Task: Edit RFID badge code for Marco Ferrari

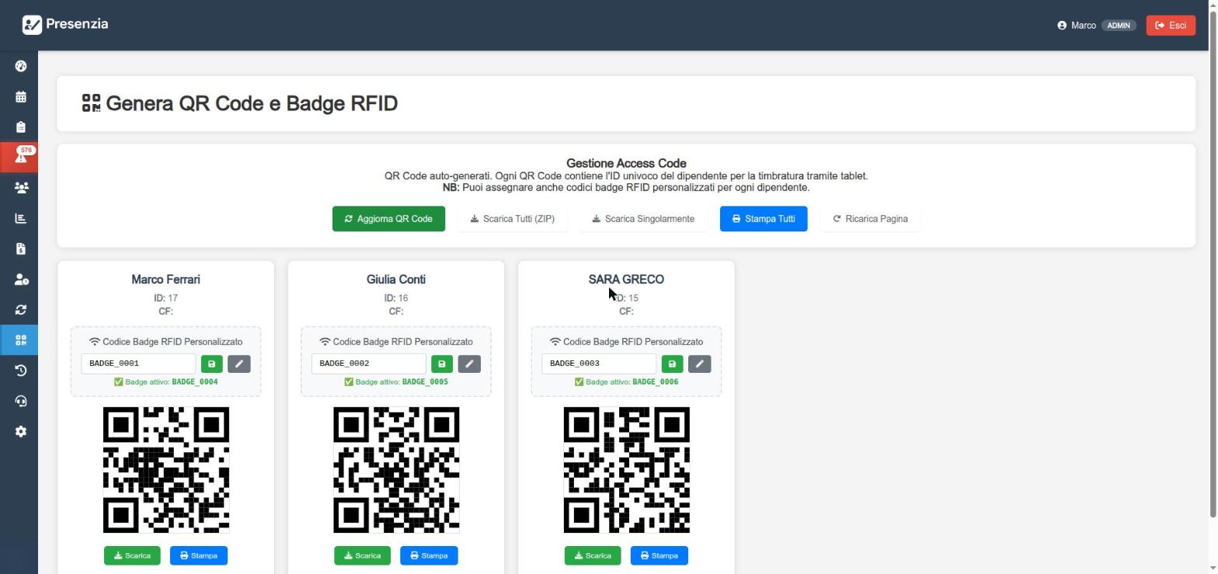Action: tap(239, 364)
